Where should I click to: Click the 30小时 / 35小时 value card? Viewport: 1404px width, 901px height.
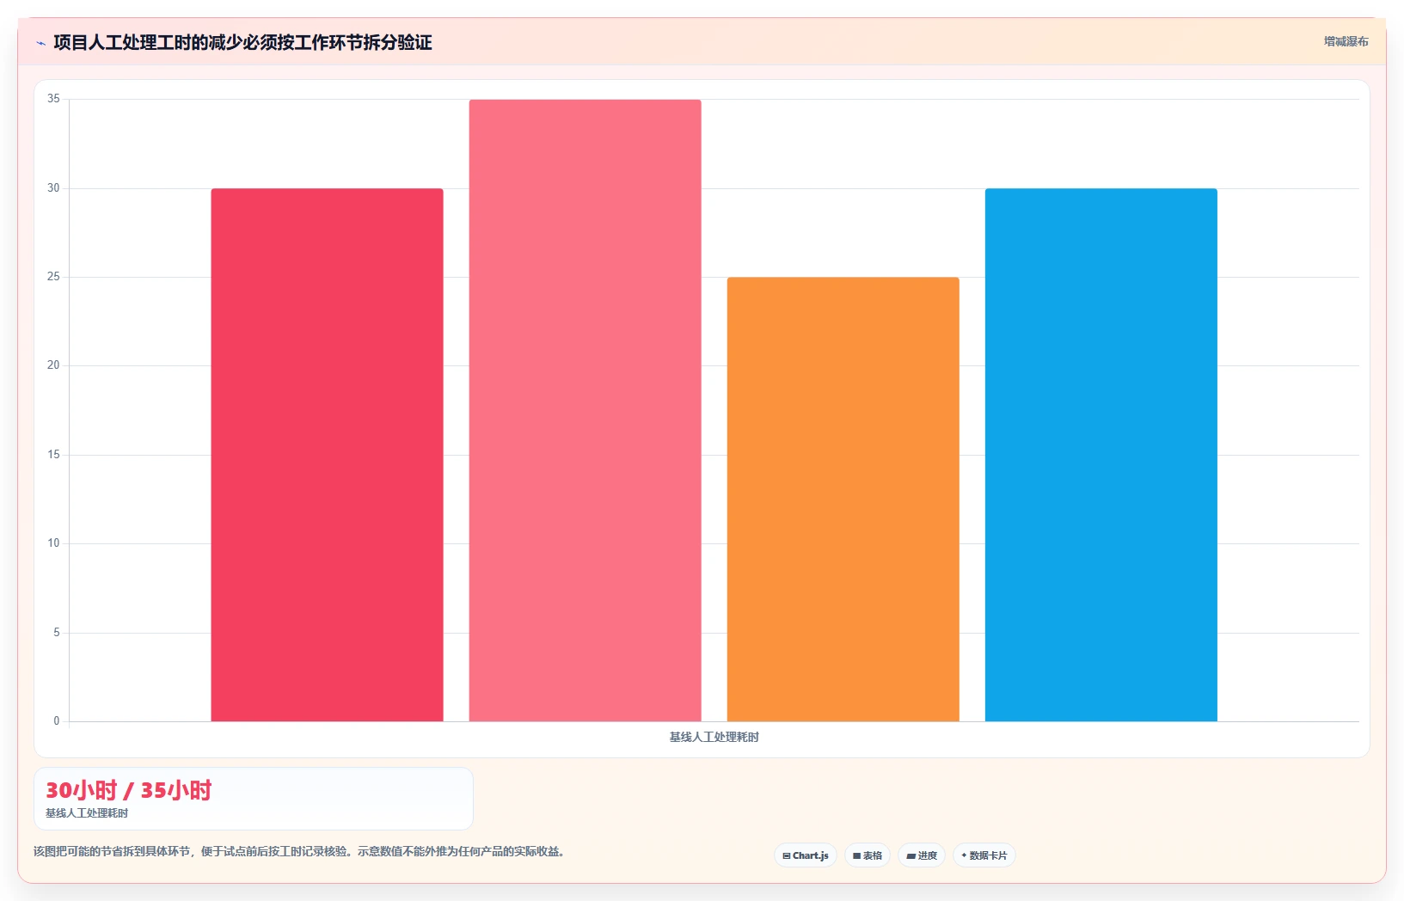(254, 799)
